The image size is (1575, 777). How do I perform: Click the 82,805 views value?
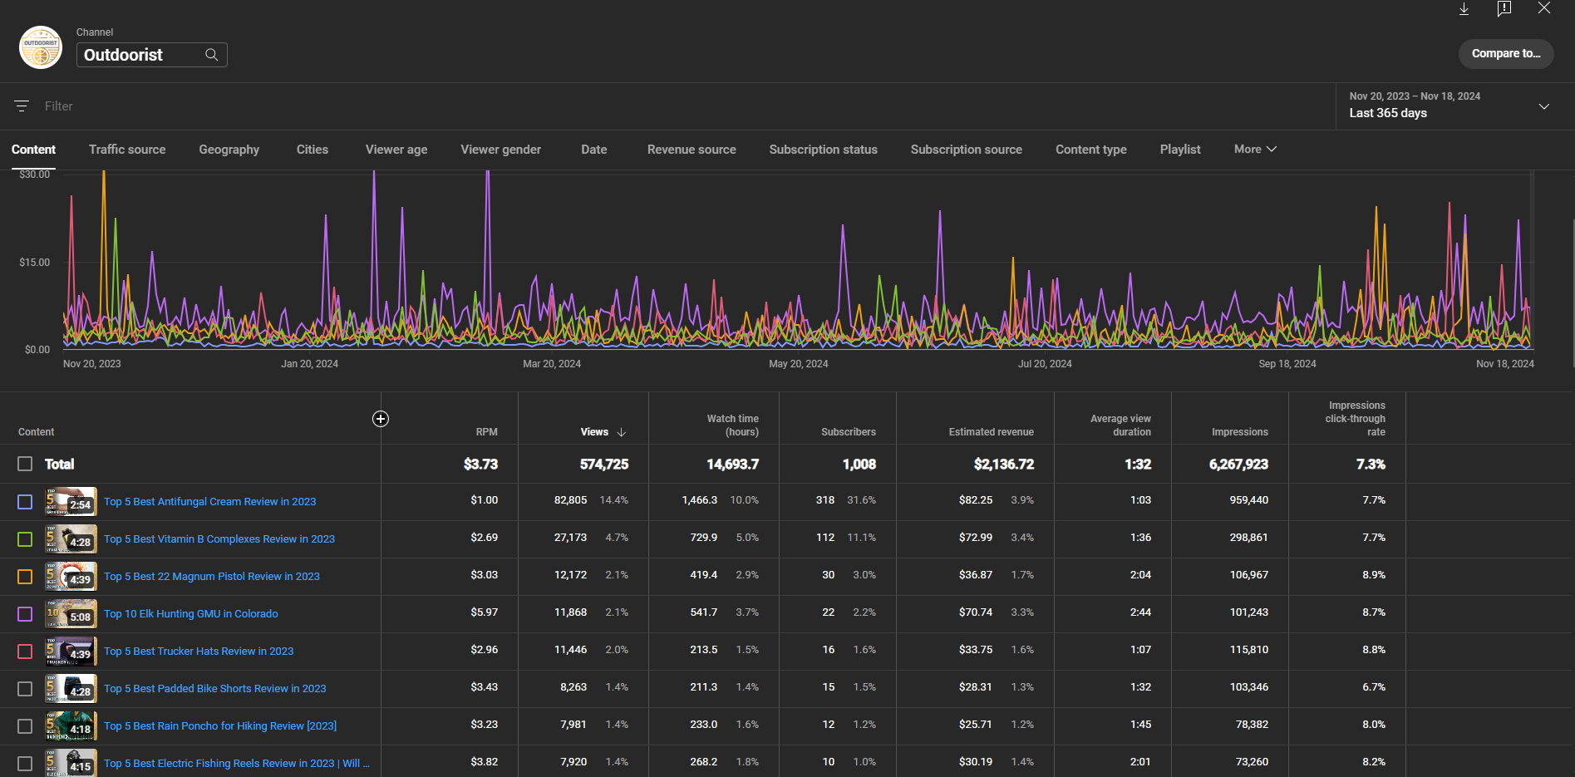570,500
